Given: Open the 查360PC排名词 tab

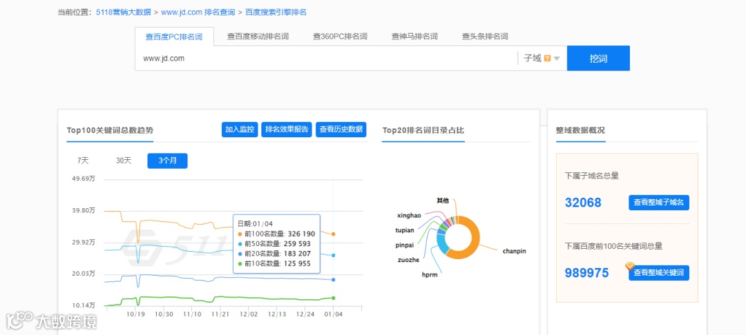Looking at the screenshot, I should coord(340,37).
